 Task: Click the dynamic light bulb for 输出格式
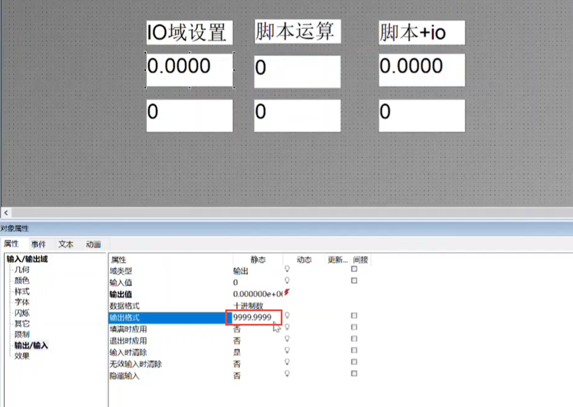[287, 315]
